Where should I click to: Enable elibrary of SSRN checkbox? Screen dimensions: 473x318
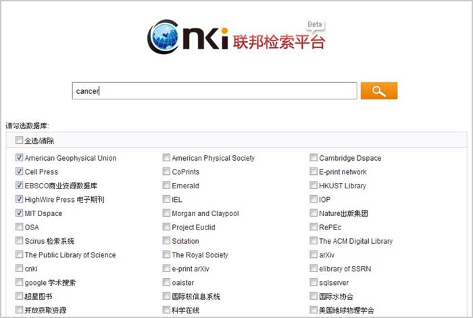314,268
